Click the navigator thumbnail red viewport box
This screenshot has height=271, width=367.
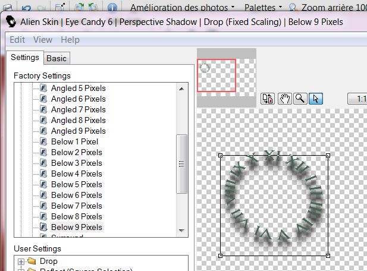click(217, 75)
